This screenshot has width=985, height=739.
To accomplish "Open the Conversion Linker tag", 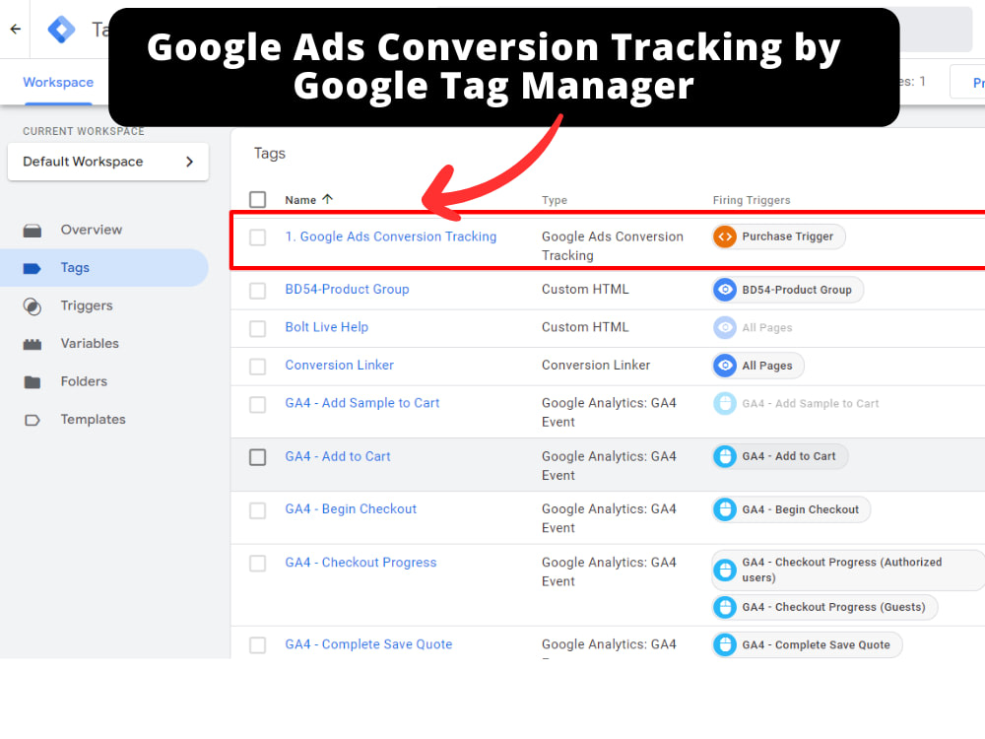I will point(339,365).
